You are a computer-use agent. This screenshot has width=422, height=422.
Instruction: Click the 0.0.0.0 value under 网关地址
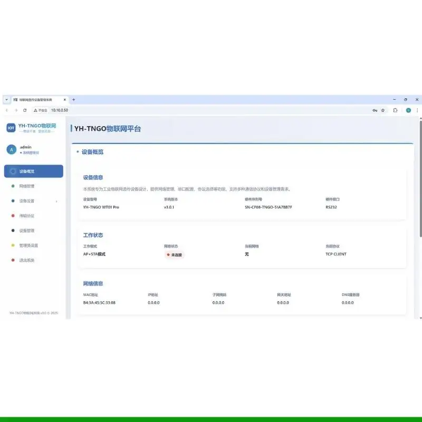(x=283, y=302)
